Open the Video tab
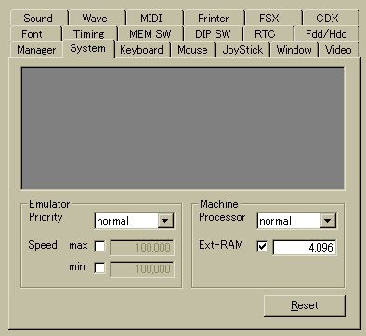 339,50
